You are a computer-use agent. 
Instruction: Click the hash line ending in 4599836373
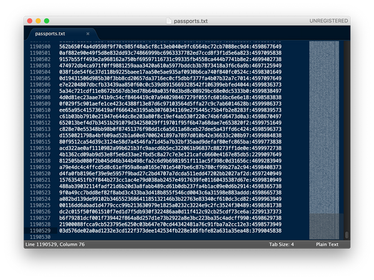click(x=170, y=85)
